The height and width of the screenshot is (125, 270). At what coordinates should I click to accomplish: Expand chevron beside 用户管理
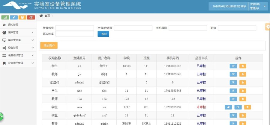(32, 32)
